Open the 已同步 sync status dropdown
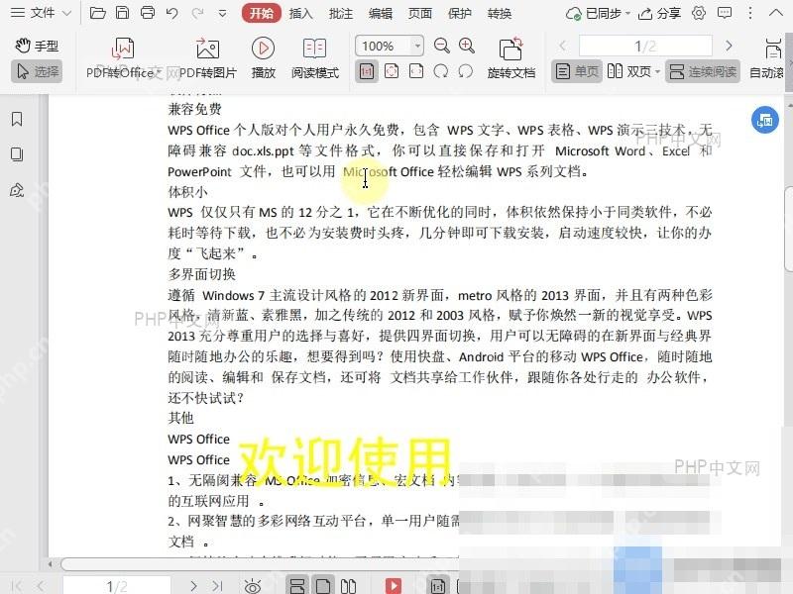Image resolution: width=793 pixels, height=594 pixels. click(x=598, y=14)
